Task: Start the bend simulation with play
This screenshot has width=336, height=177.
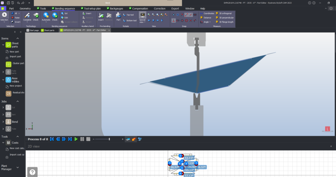Action: click(x=76, y=139)
